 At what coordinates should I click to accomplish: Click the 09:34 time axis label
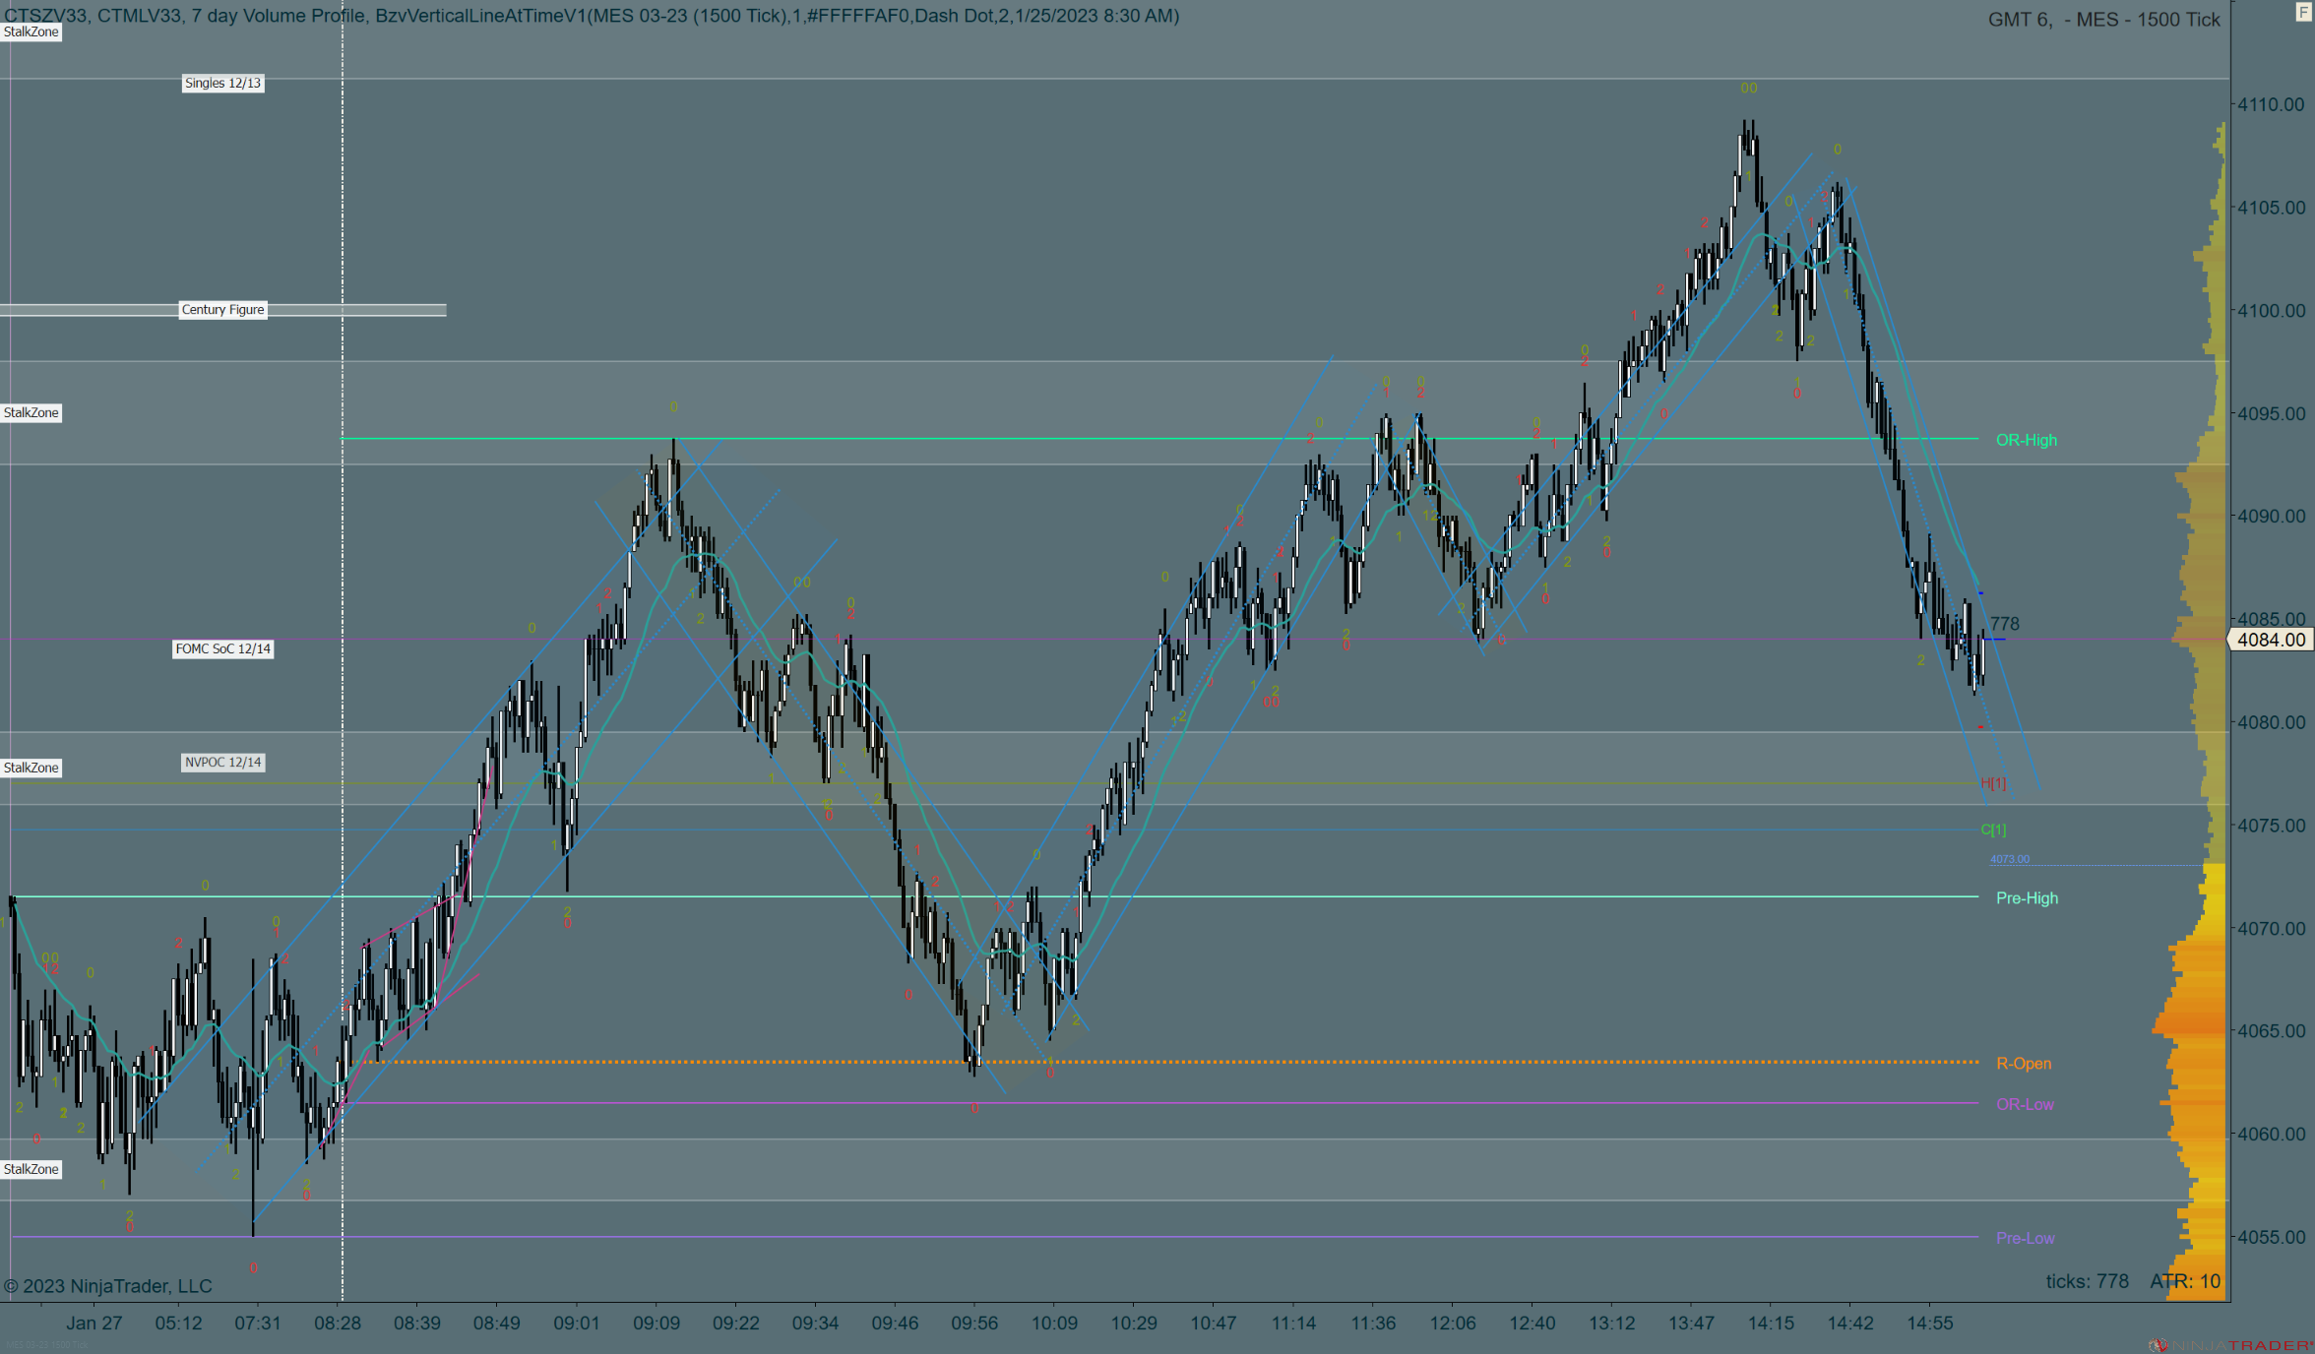(816, 1323)
